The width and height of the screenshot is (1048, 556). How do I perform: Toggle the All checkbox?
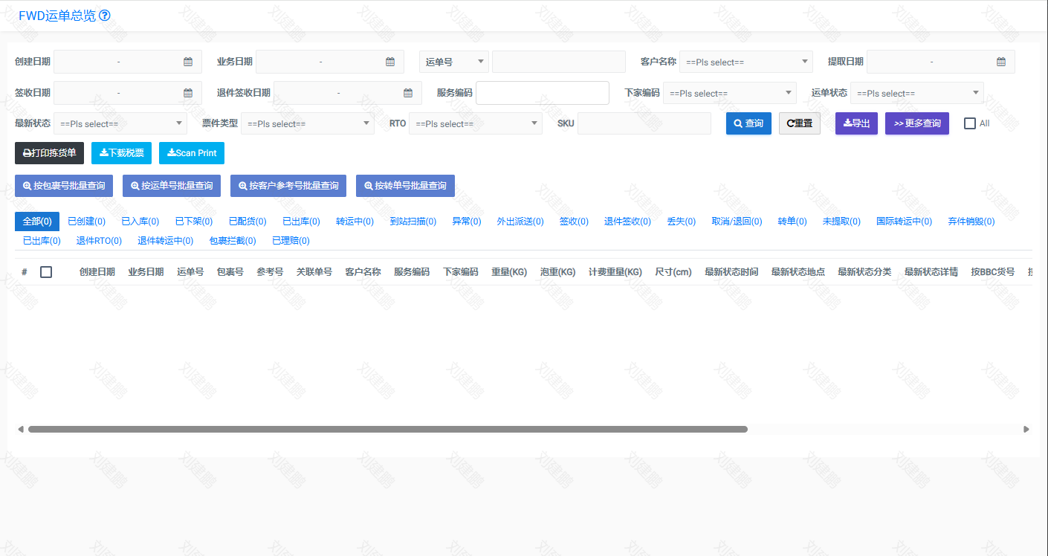(x=970, y=123)
